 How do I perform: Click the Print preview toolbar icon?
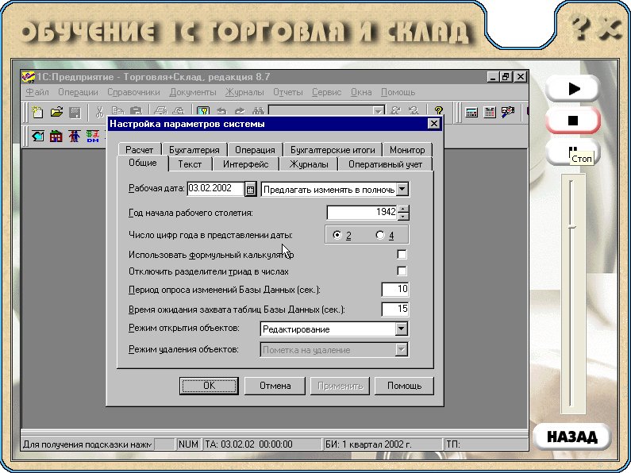pyautogui.click(x=179, y=111)
